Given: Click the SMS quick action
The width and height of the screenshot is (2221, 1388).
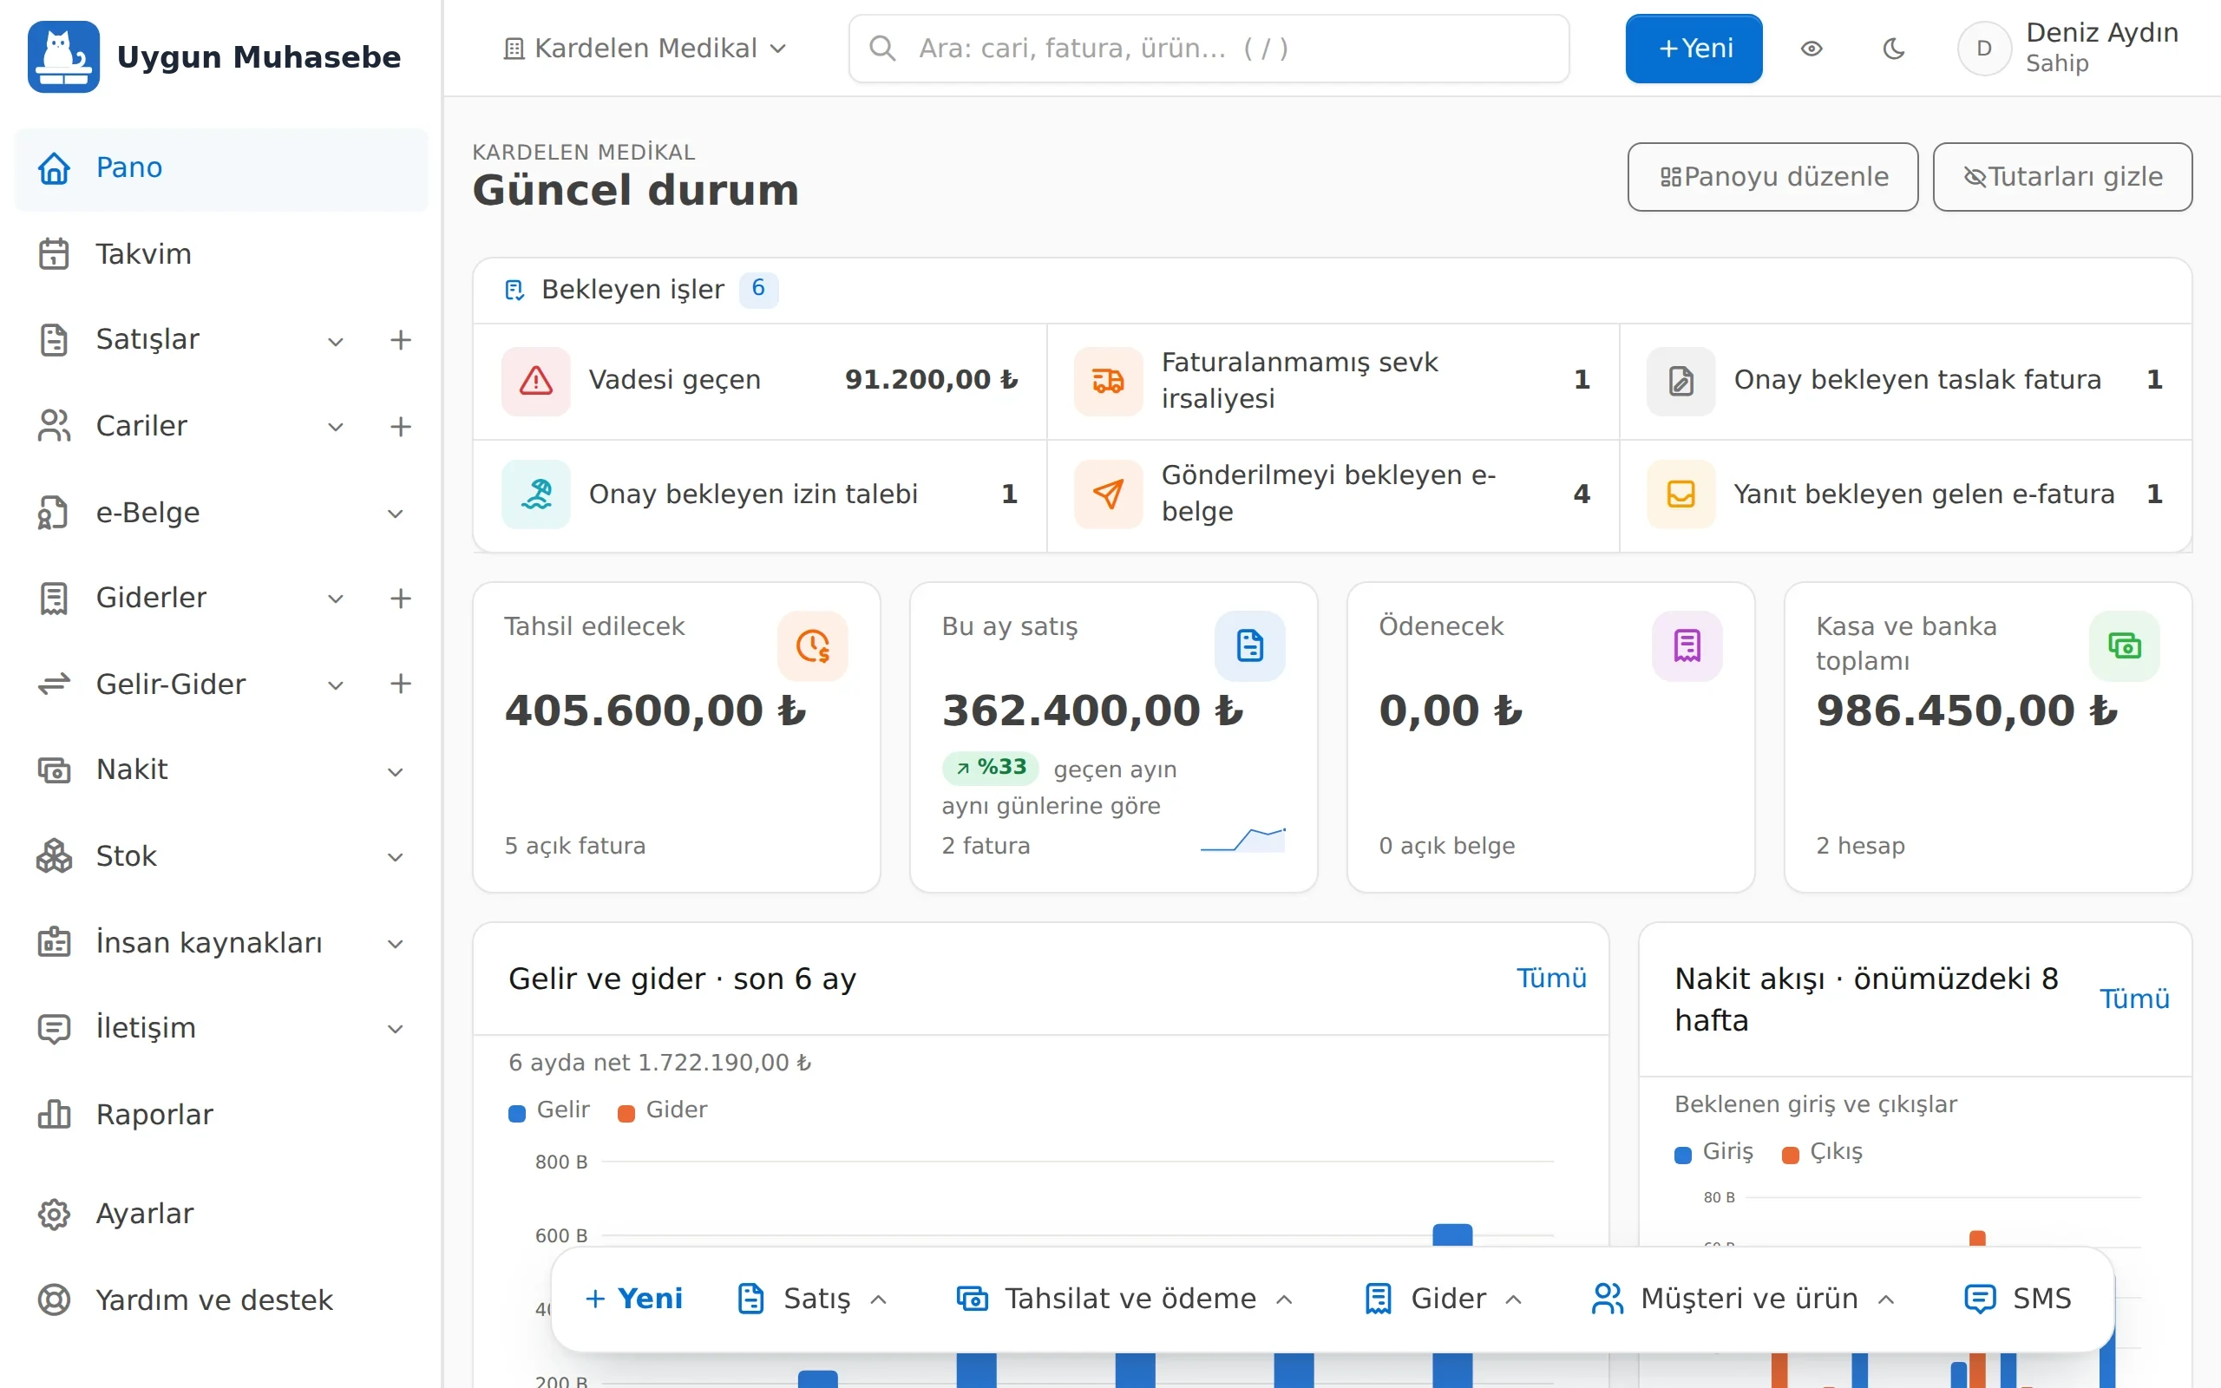Looking at the screenshot, I should click(2017, 1299).
